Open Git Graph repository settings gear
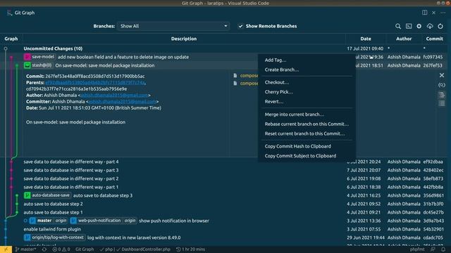Screen dimensions: 451x253 point(419,26)
